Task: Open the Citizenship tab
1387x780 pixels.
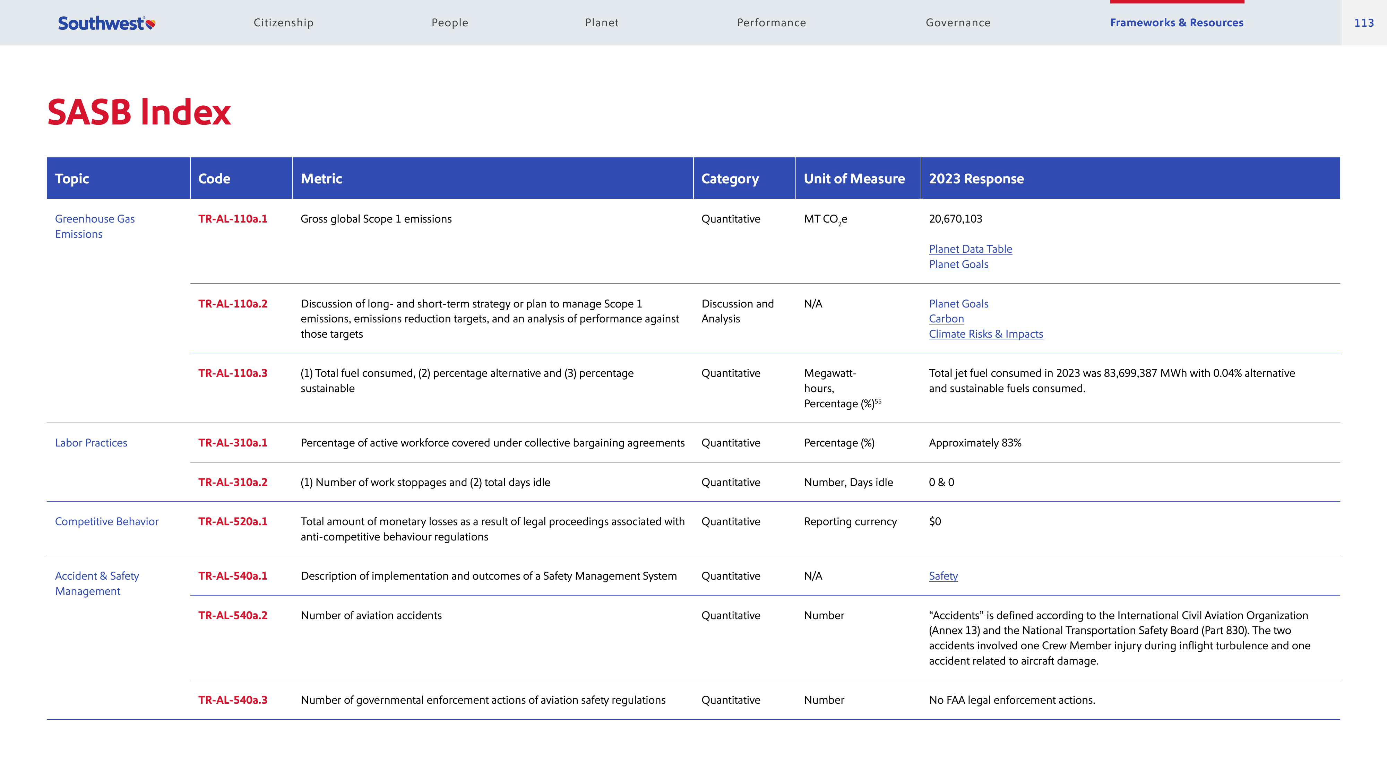Action: 284,23
